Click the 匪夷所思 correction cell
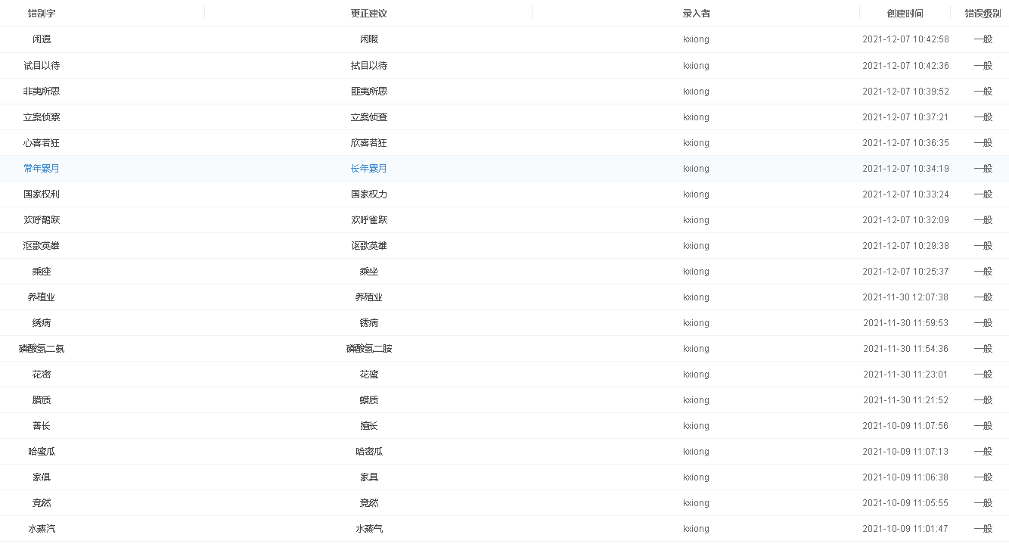1009x547 pixels. (369, 91)
